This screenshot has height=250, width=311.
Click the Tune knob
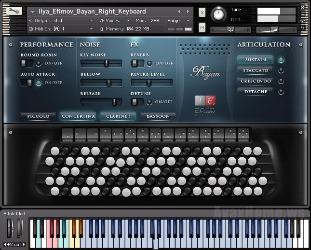[218, 14]
